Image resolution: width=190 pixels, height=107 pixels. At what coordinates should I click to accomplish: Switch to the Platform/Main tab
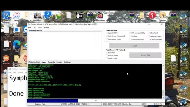34,62
